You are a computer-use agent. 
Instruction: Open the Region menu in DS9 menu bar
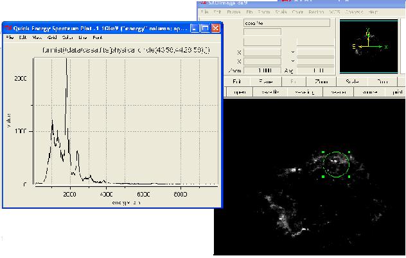click(x=316, y=12)
